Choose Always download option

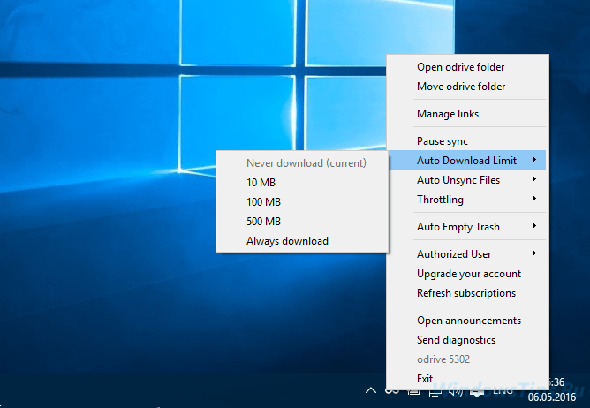point(302,241)
